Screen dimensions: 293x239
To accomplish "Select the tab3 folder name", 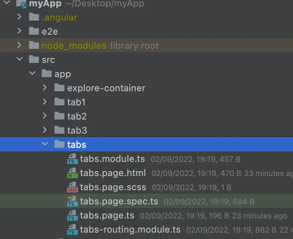I will coord(77,130).
